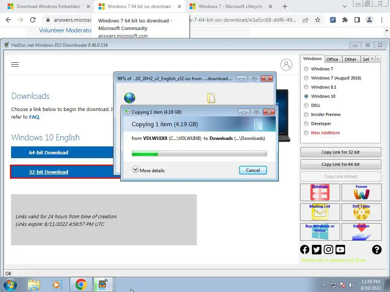Open Windows Start orb

point(10,284)
